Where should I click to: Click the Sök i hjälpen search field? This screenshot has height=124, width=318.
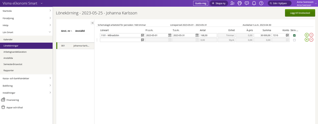279,3
